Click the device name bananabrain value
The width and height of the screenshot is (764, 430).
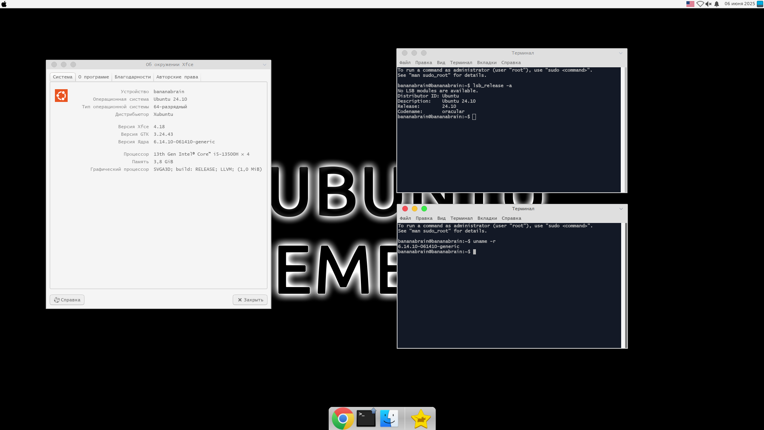coord(169,92)
